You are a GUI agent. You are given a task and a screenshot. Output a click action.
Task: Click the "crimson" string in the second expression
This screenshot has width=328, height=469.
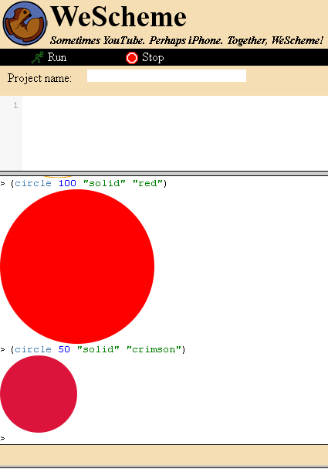154,349
